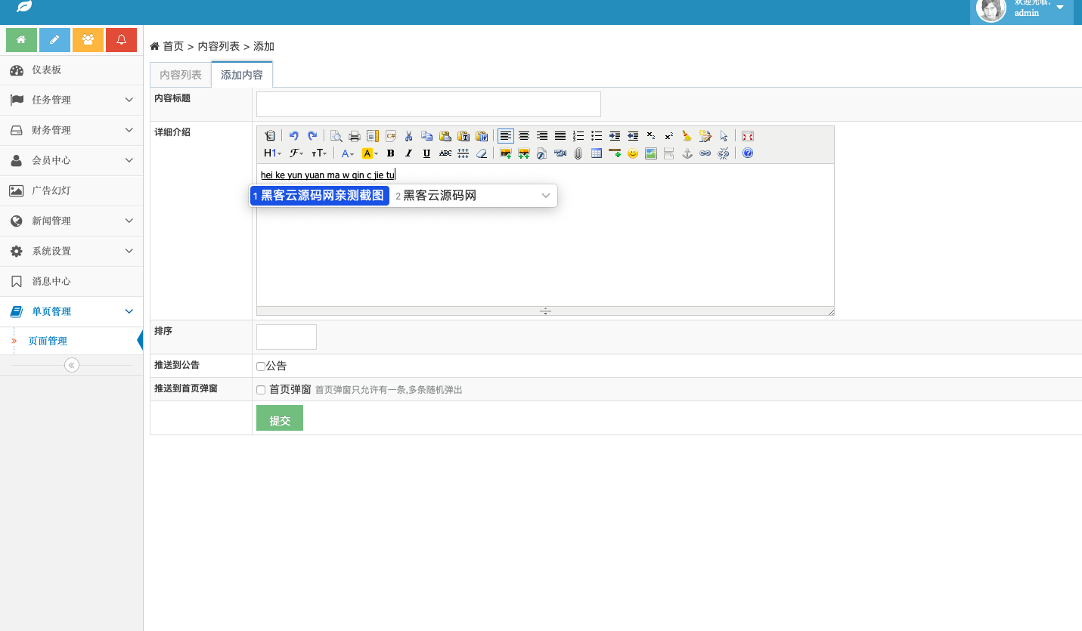Check the 首页弹窗 checkbox
The image size is (1082, 631).
coord(261,390)
